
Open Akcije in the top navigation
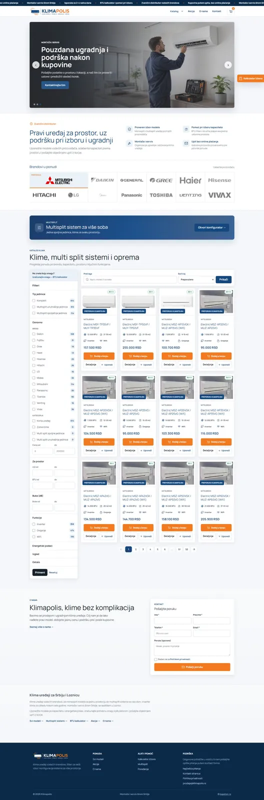pyautogui.click(x=191, y=11)
